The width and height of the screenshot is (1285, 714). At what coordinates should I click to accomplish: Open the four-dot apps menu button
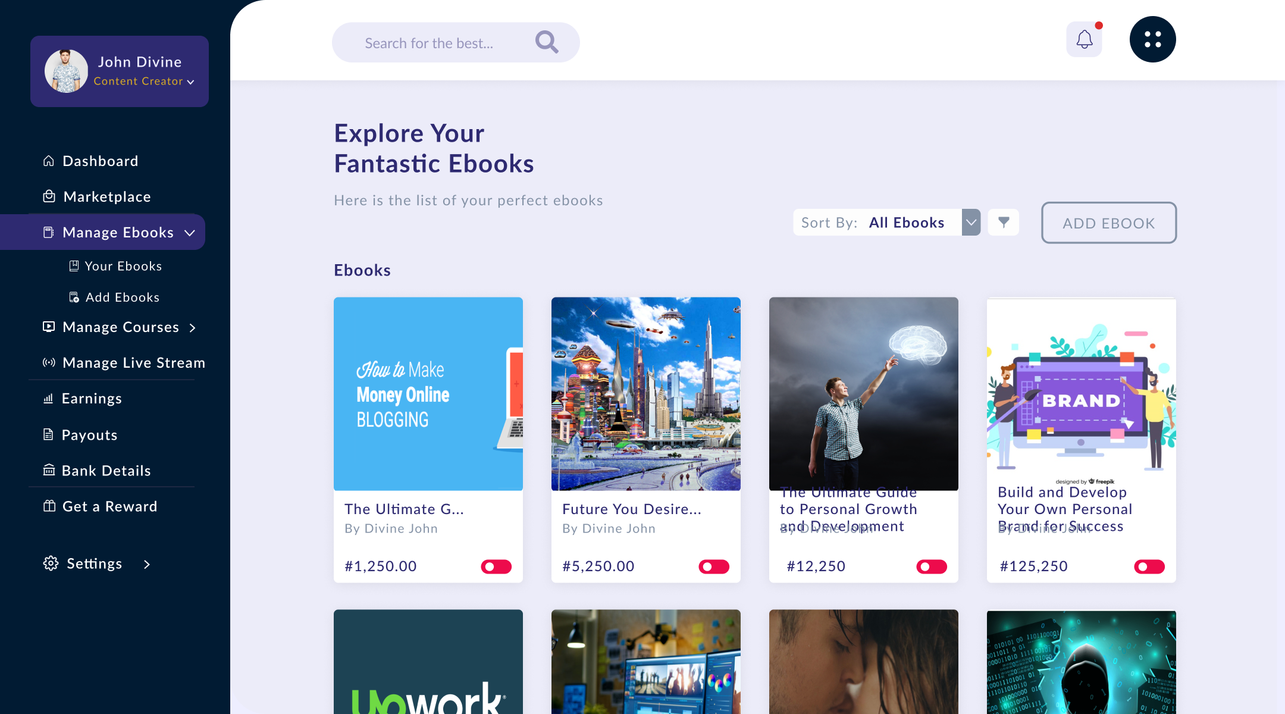point(1152,39)
